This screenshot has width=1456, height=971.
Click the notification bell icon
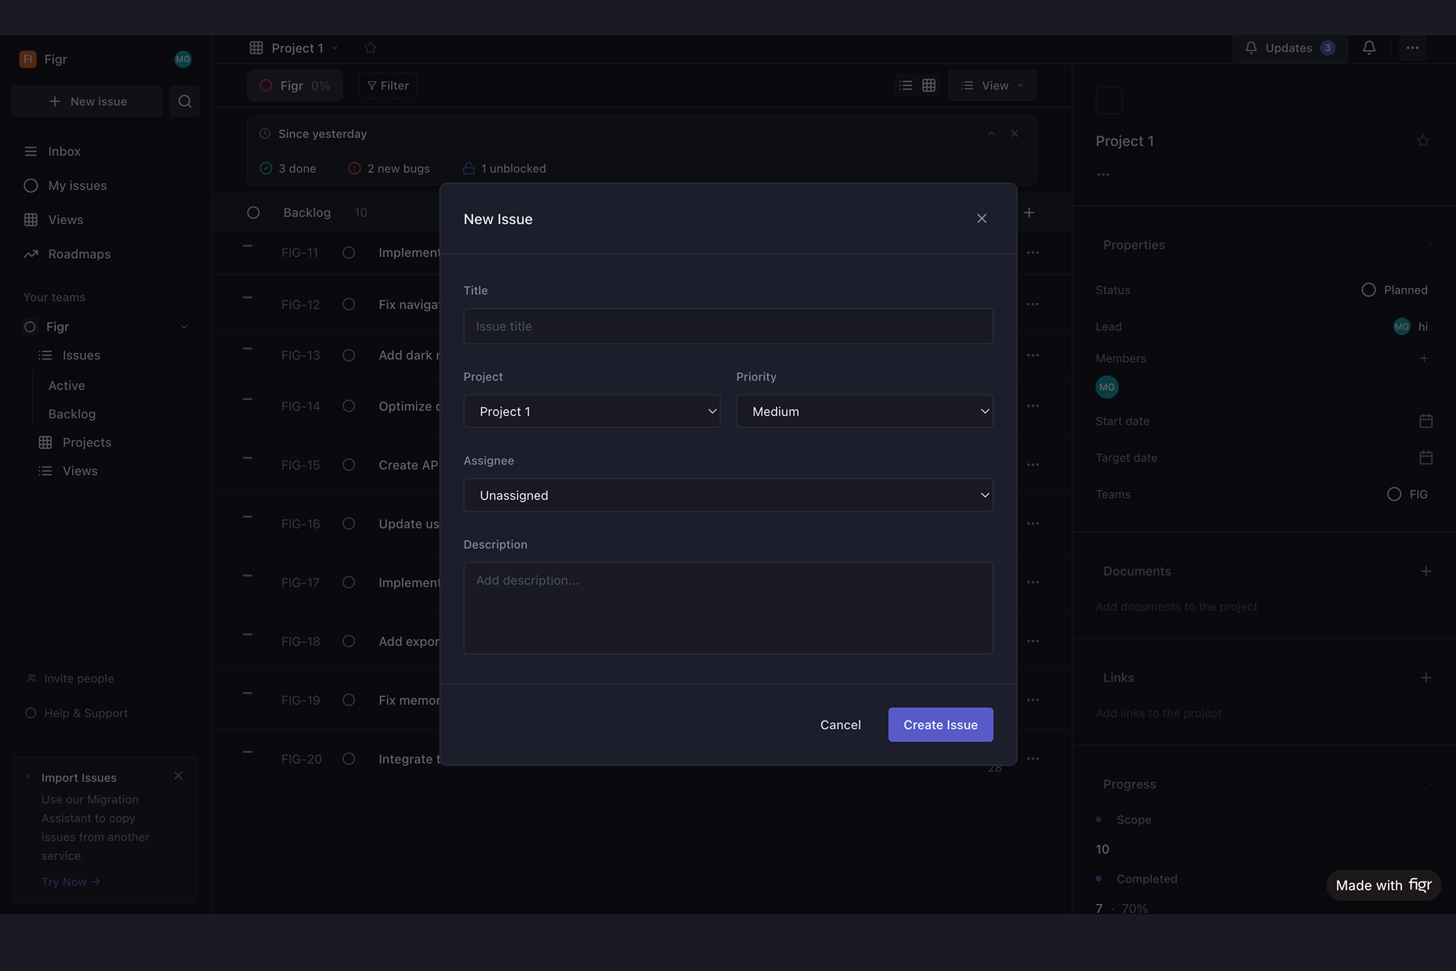point(1369,48)
